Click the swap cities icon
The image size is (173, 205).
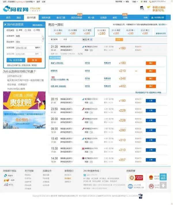(x=43, y=39)
